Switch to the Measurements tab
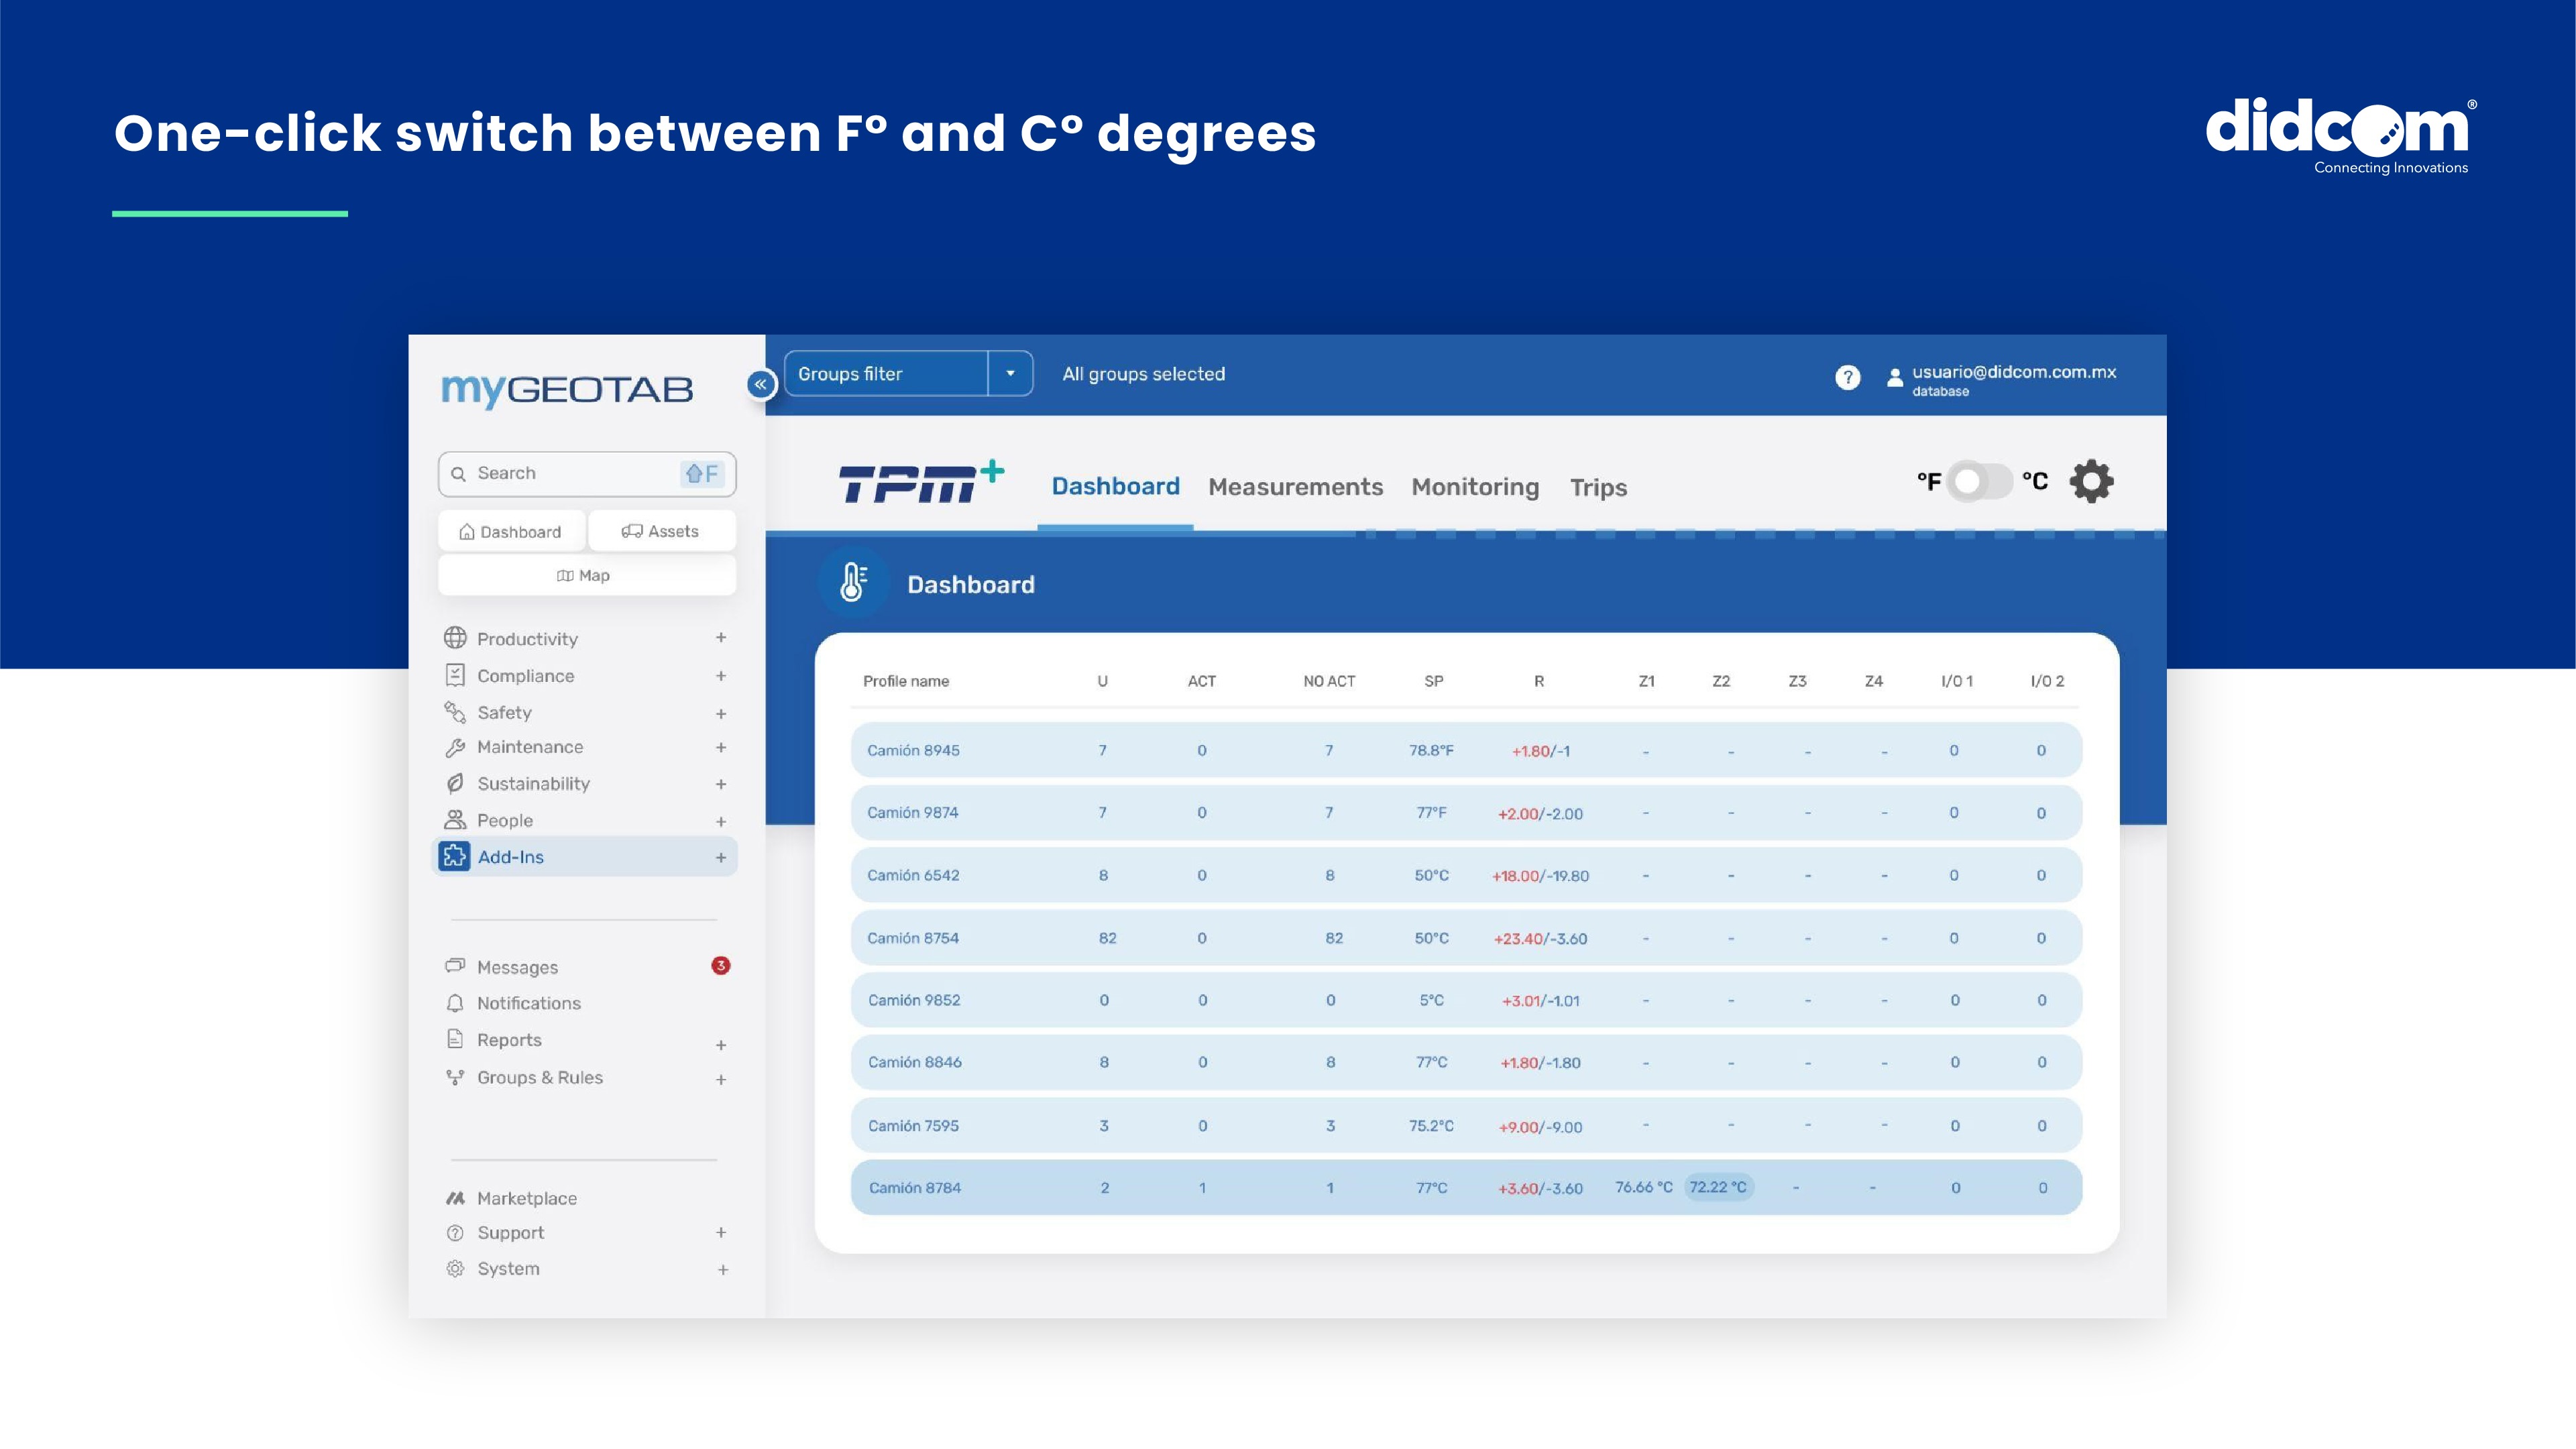2576x1449 pixels. click(x=1295, y=487)
